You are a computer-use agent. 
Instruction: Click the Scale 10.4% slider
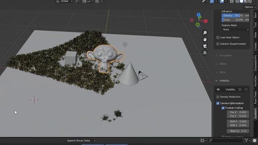tap(233, 20)
